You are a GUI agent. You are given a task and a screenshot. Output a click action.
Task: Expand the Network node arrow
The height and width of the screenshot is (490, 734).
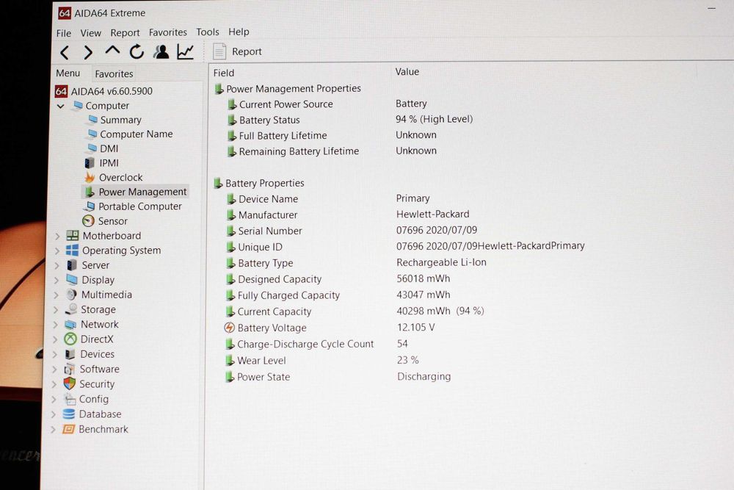pyautogui.click(x=56, y=325)
